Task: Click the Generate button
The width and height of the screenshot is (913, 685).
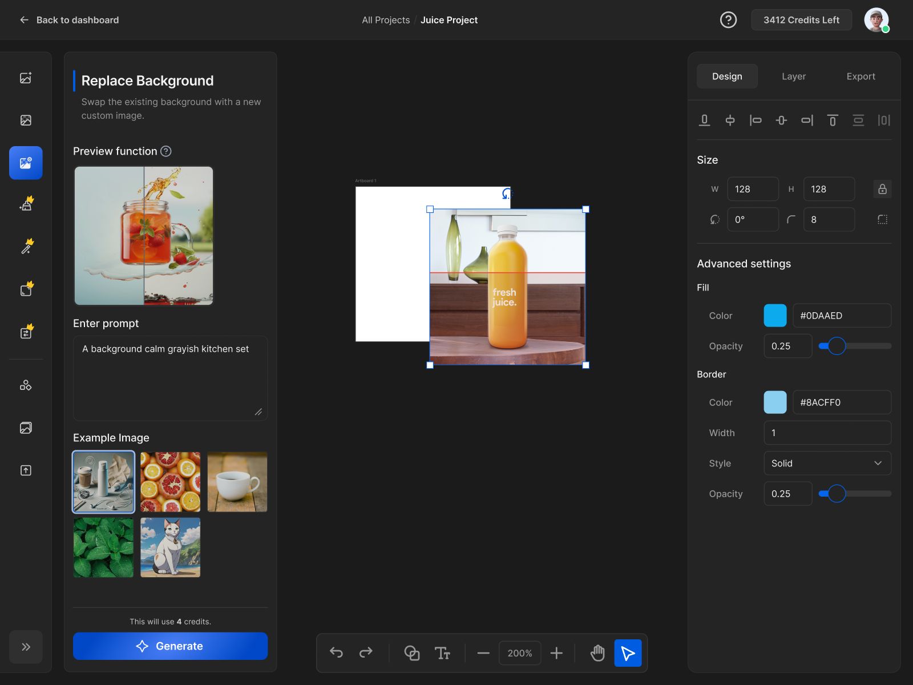Action: coord(170,646)
